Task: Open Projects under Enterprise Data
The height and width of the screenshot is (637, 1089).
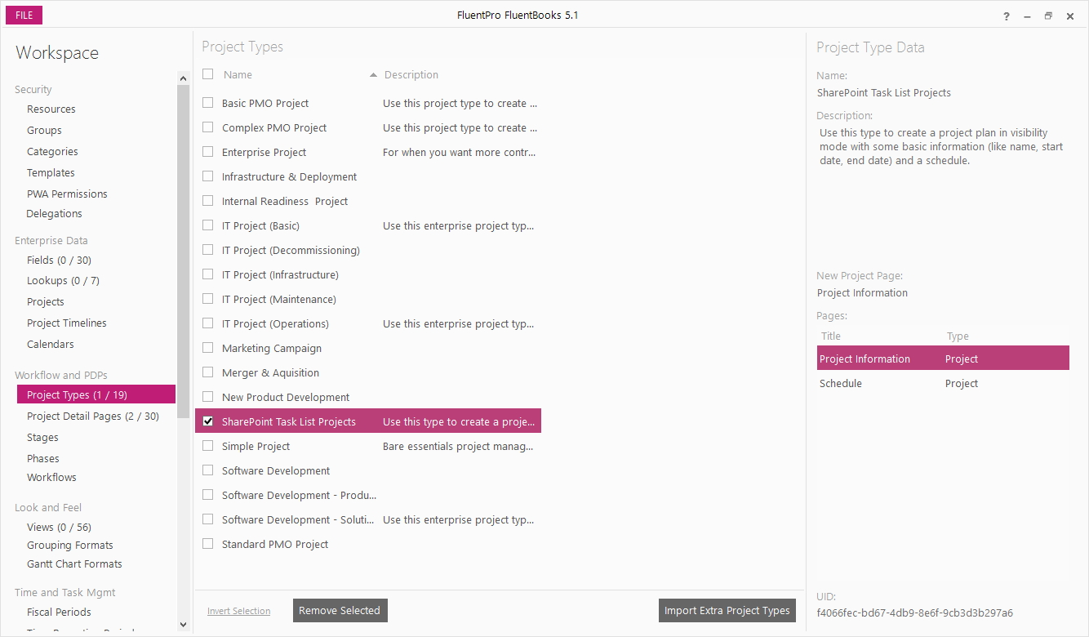Action: tap(46, 302)
